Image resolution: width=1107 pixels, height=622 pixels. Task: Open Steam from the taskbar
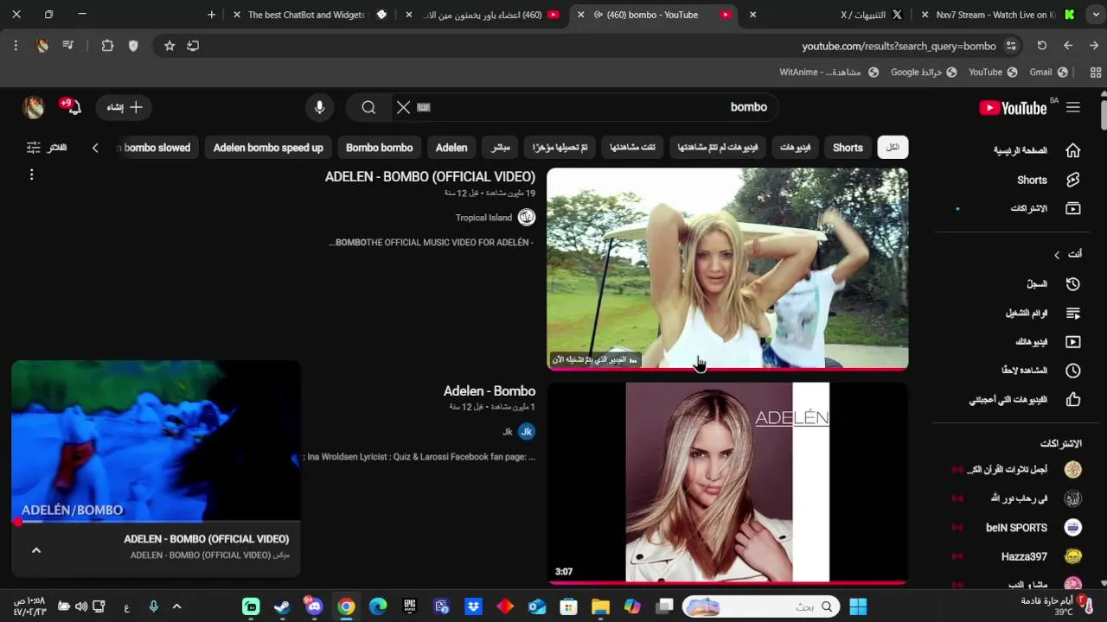pos(282,606)
